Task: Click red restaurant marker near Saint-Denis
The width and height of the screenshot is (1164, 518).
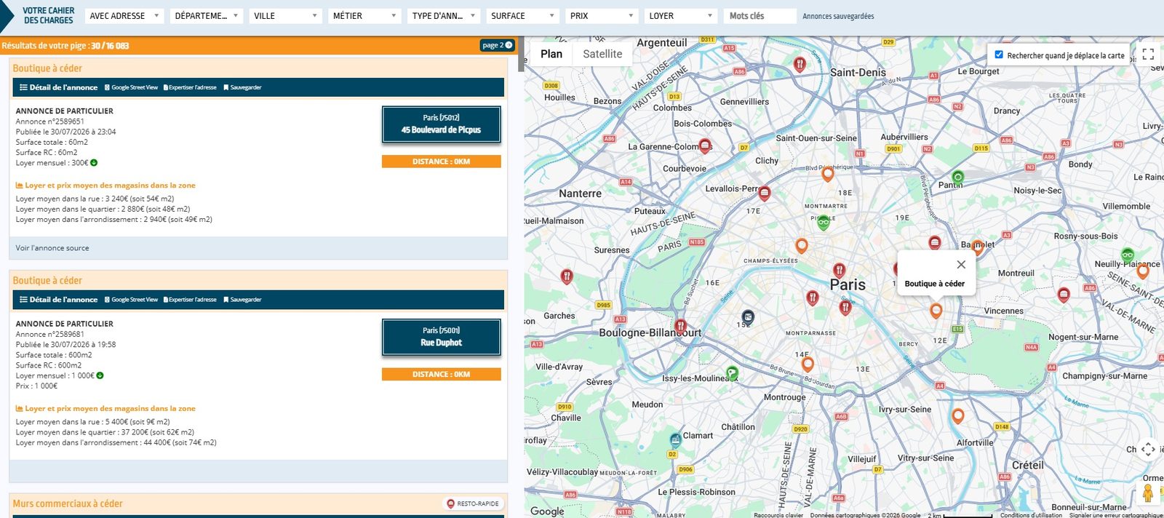Action: click(x=800, y=65)
